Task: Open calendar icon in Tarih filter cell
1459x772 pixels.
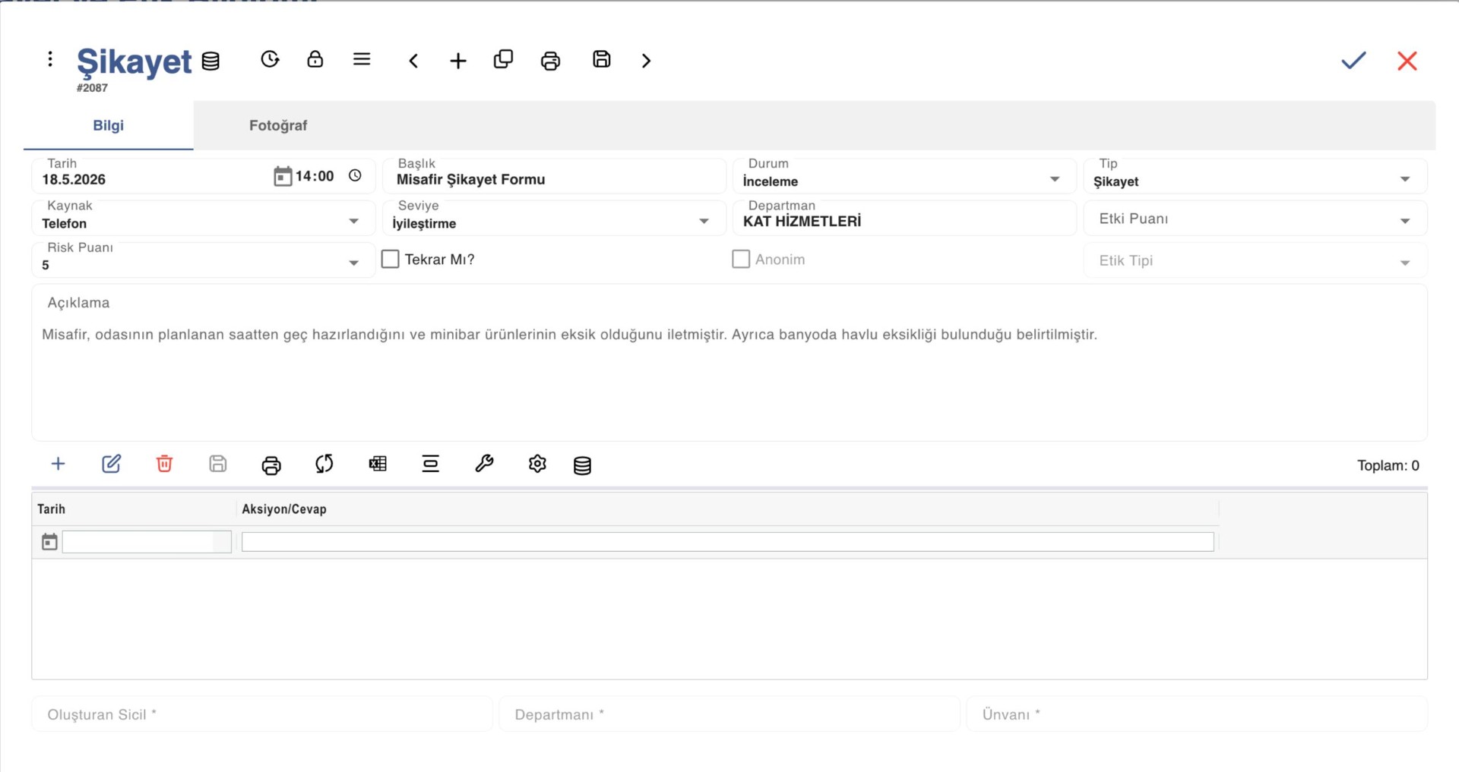Action: (x=49, y=542)
